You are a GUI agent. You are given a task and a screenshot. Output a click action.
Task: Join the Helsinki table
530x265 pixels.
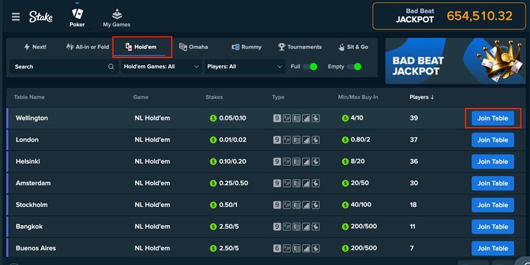(x=493, y=161)
